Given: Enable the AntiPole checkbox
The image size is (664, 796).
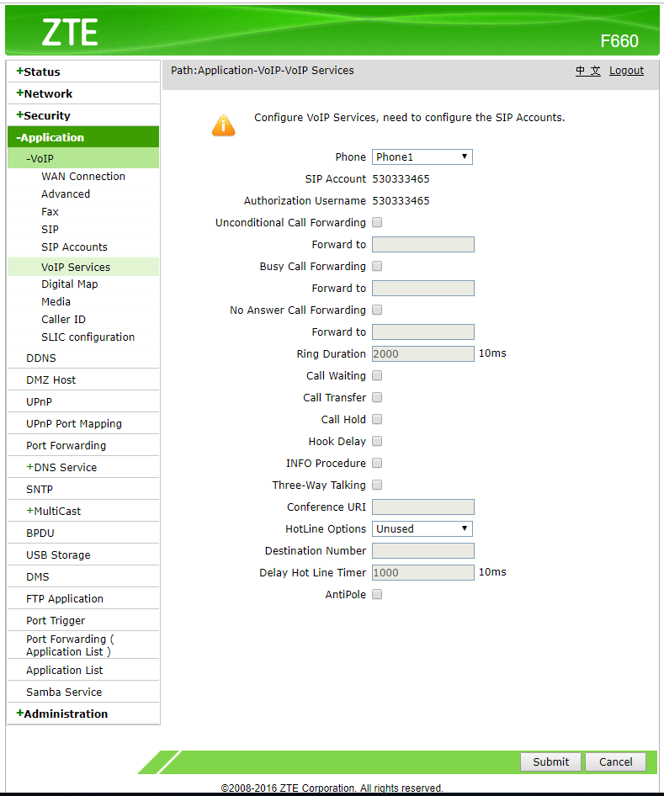Looking at the screenshot, I should tap(377, 594).
